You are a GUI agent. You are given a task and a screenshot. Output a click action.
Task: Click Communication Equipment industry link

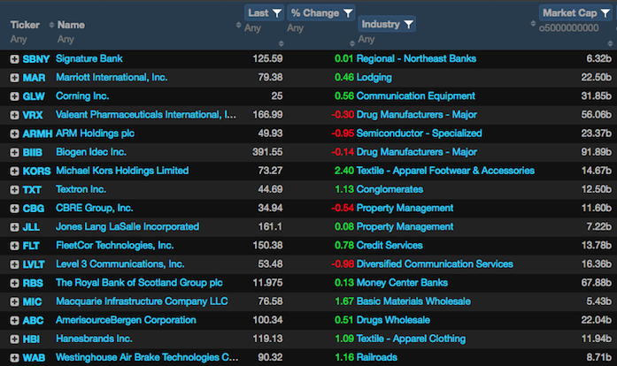pos(415,96)
